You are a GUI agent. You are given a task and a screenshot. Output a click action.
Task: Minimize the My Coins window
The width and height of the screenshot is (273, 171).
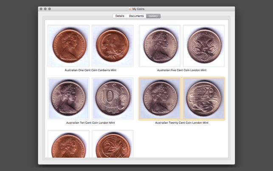pos(45,9)
